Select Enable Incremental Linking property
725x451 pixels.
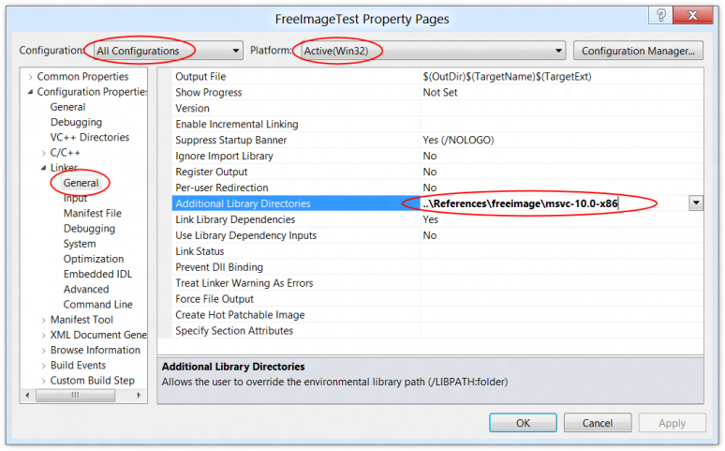click(x=437, y=124)
